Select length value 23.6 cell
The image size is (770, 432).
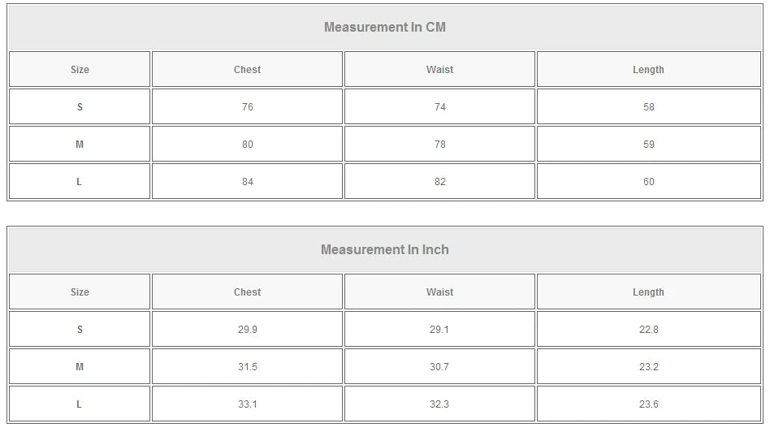click(x=648, y=404)
